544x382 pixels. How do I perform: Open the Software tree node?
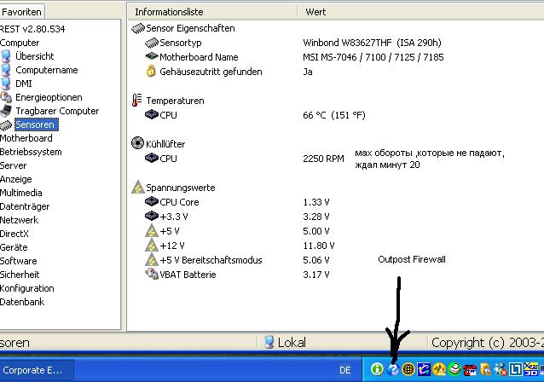[19, 261]
